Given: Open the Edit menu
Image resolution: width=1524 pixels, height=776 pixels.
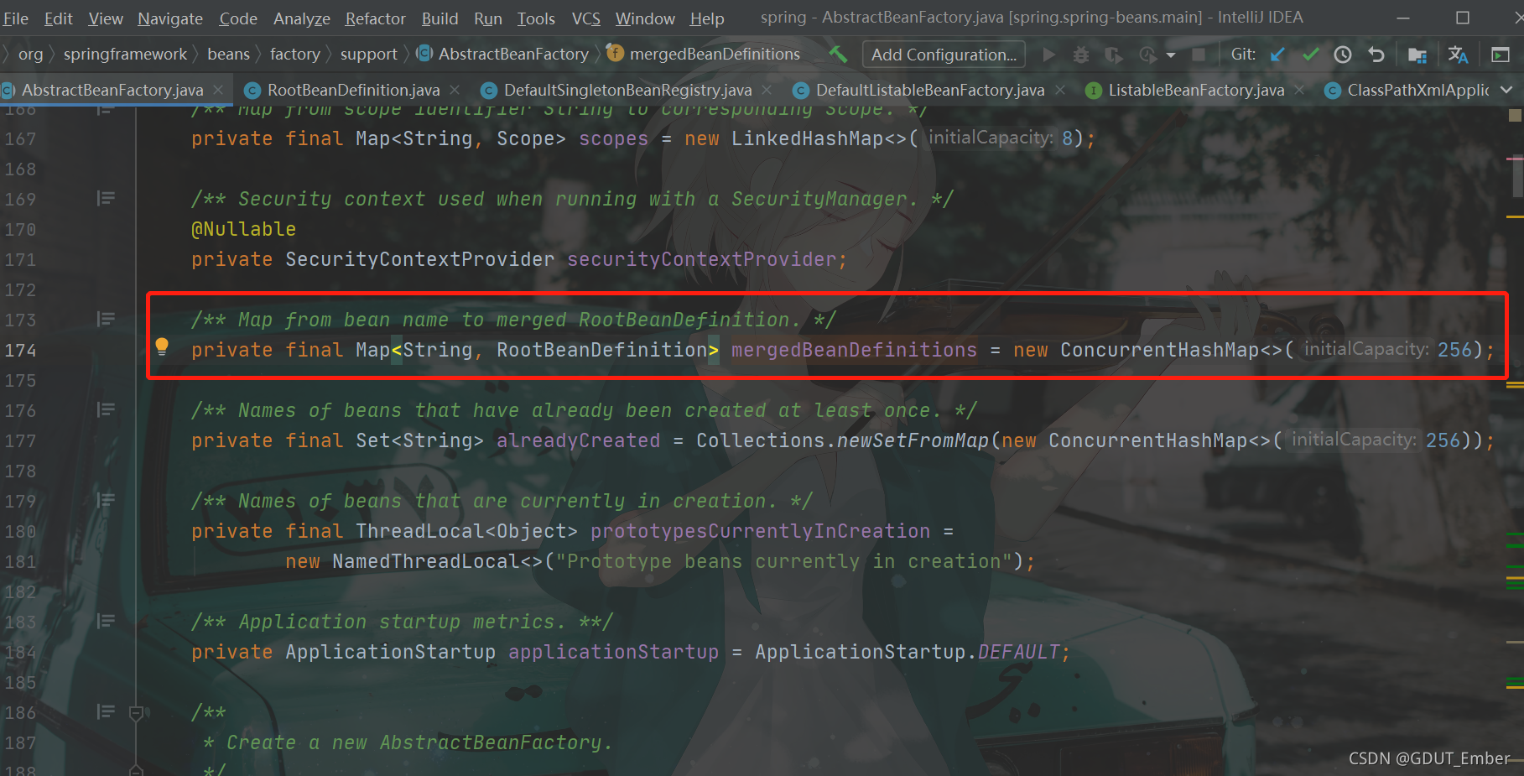Looking at the screenshot, I should click(x=58, y=18).
